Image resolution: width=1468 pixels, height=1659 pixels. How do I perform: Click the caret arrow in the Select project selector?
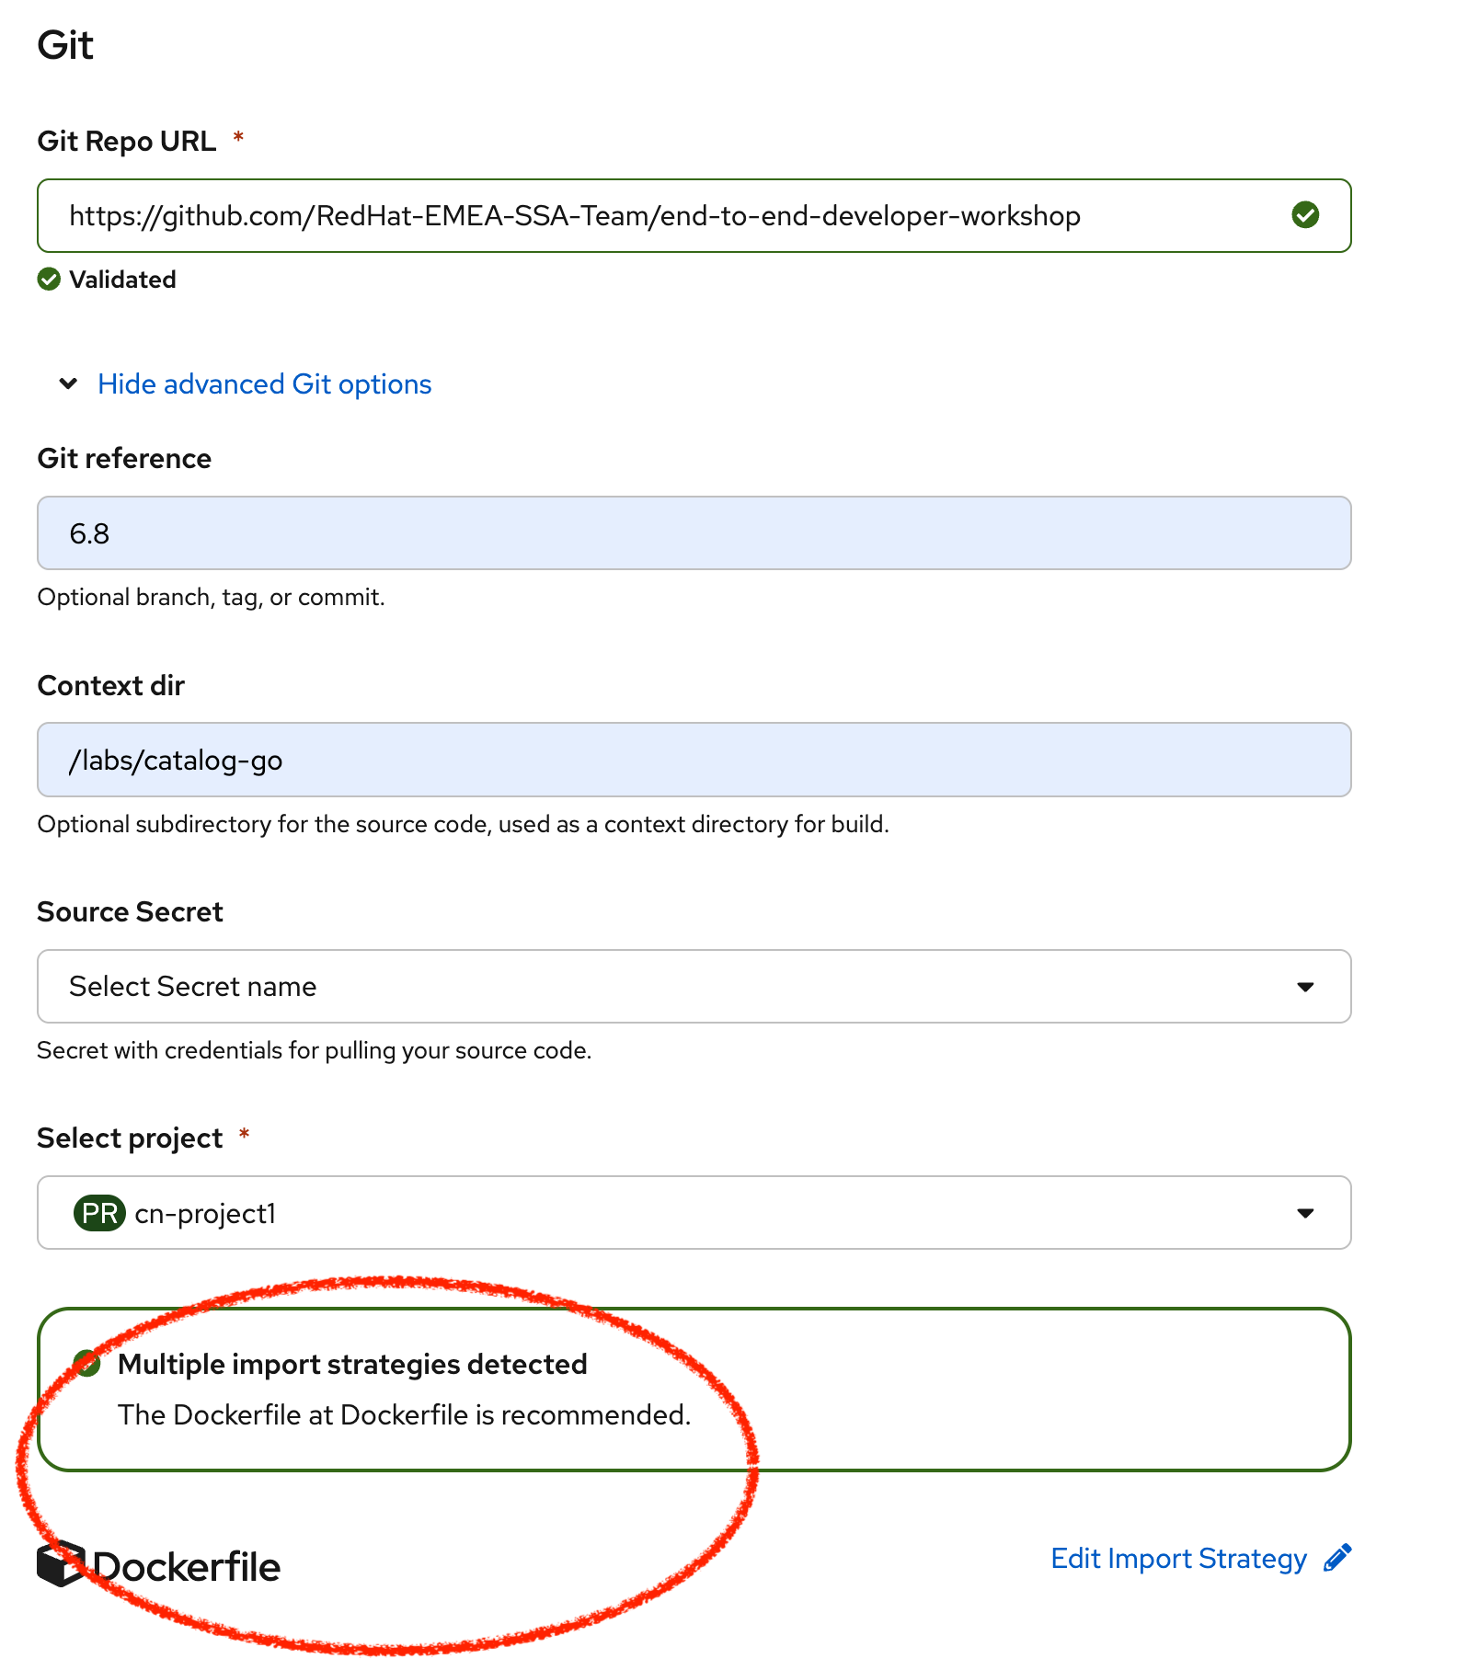pyautogui.click(x=1304, y=1213)
